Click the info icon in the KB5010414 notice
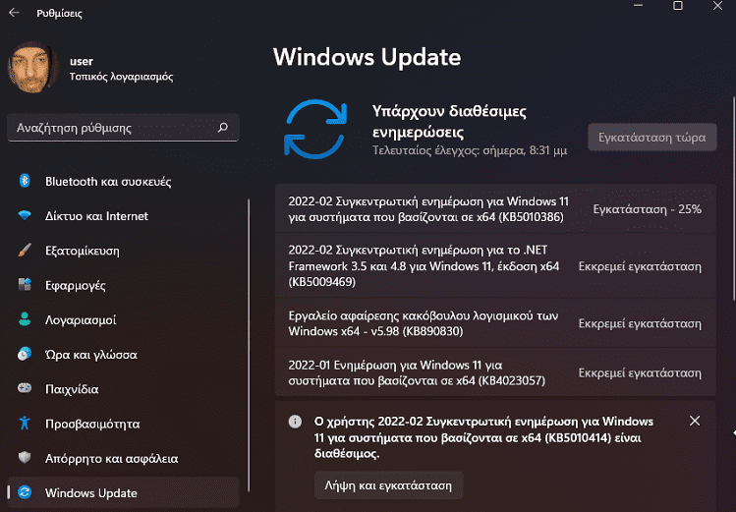The height and width of the screenshot is (512, 736). 295,422
